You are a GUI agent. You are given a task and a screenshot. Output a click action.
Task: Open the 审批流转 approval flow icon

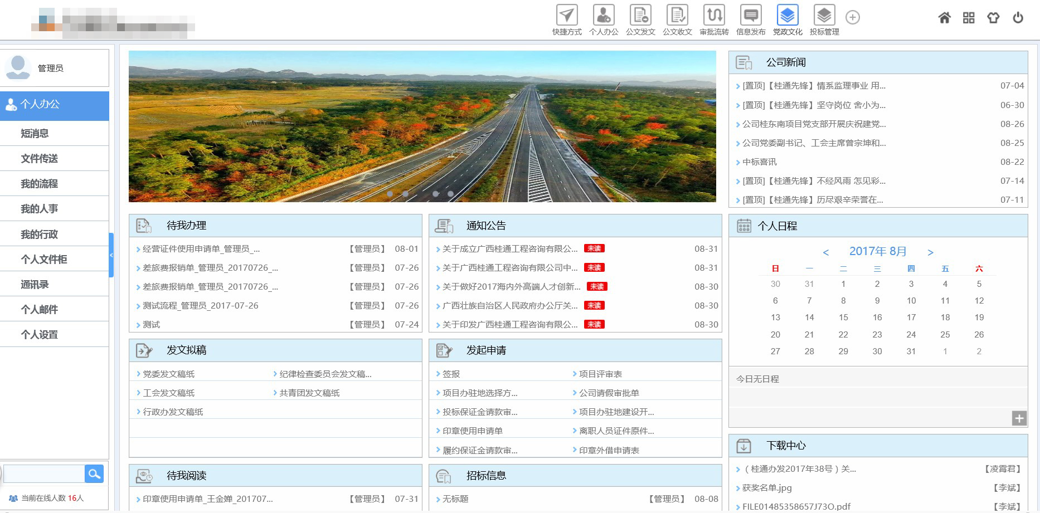coord(714,15)
